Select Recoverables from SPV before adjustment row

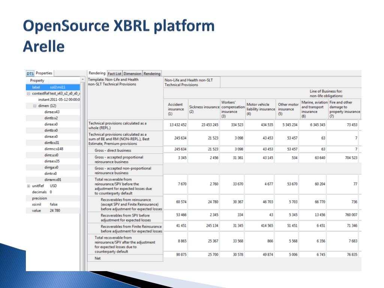[x=125, y=218]
